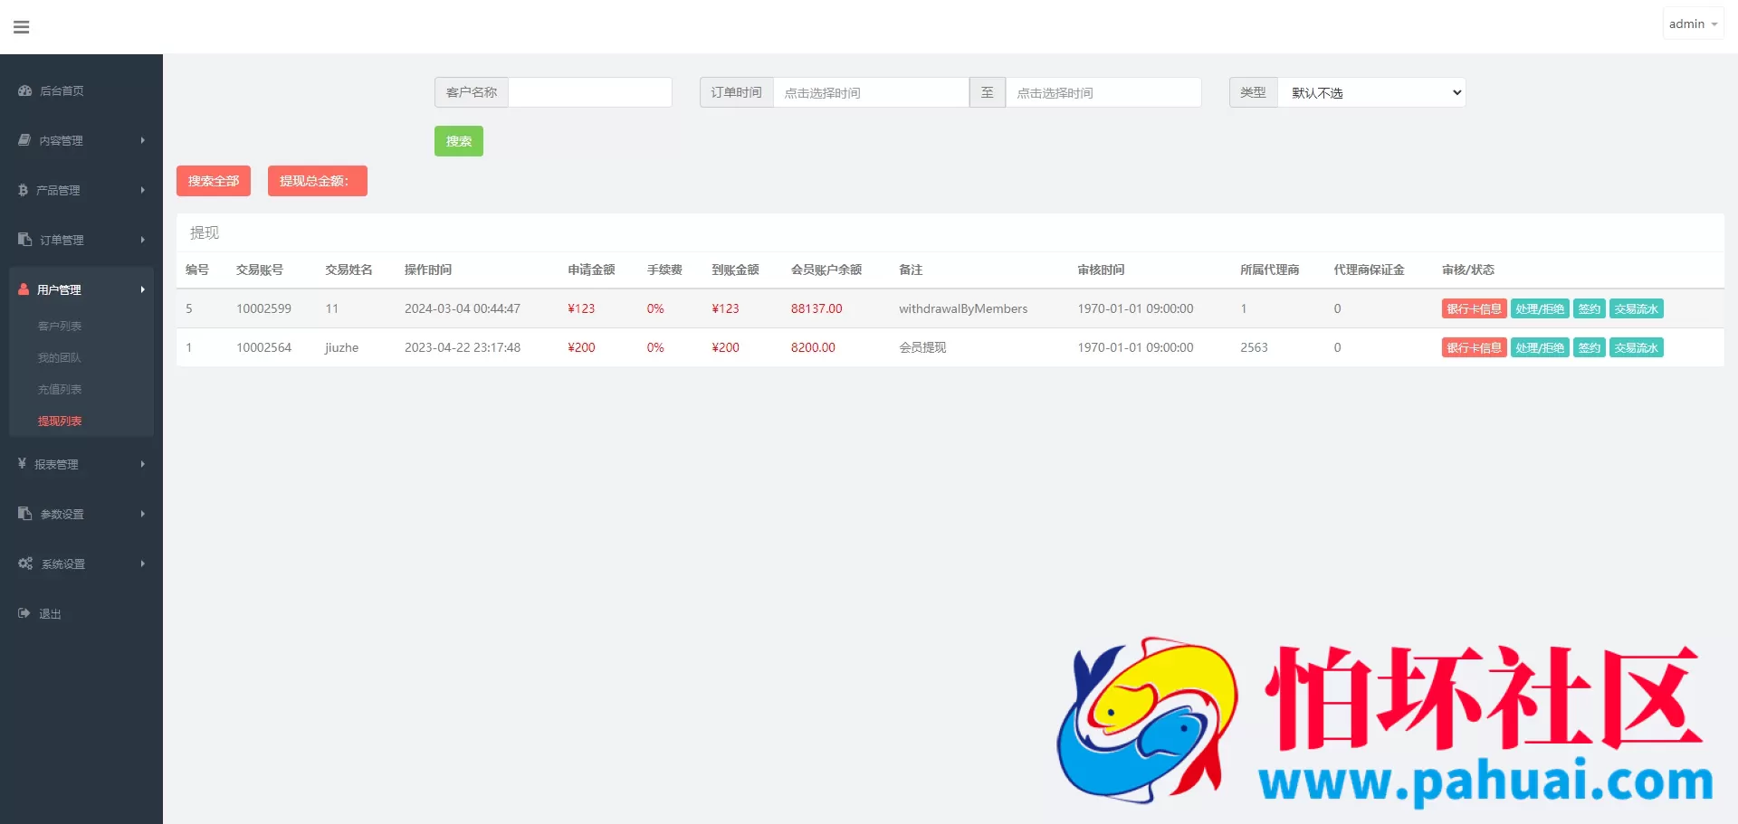Click 银行卡信息 for account 10002599

[1474, 308]
